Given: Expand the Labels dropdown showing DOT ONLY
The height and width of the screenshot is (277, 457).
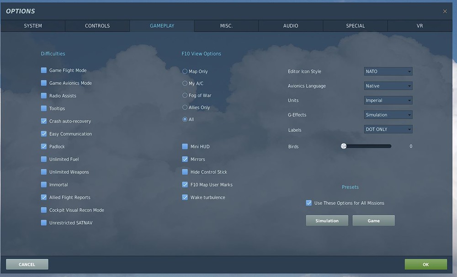Looking at the screenshot, I should pyautogui.click(x=388, y=129).
